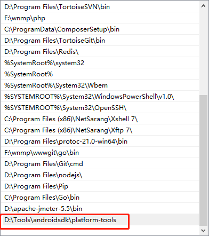Click the scrollbar track above the thumb
209x236 pixels.
coord(204,53)
